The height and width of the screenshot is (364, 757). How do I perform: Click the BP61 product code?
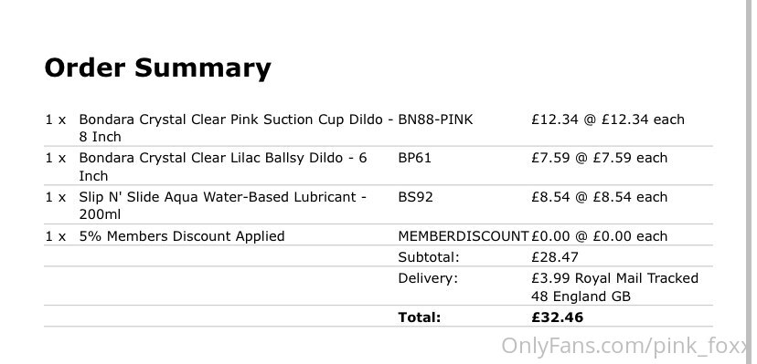(x=414, y=158)
